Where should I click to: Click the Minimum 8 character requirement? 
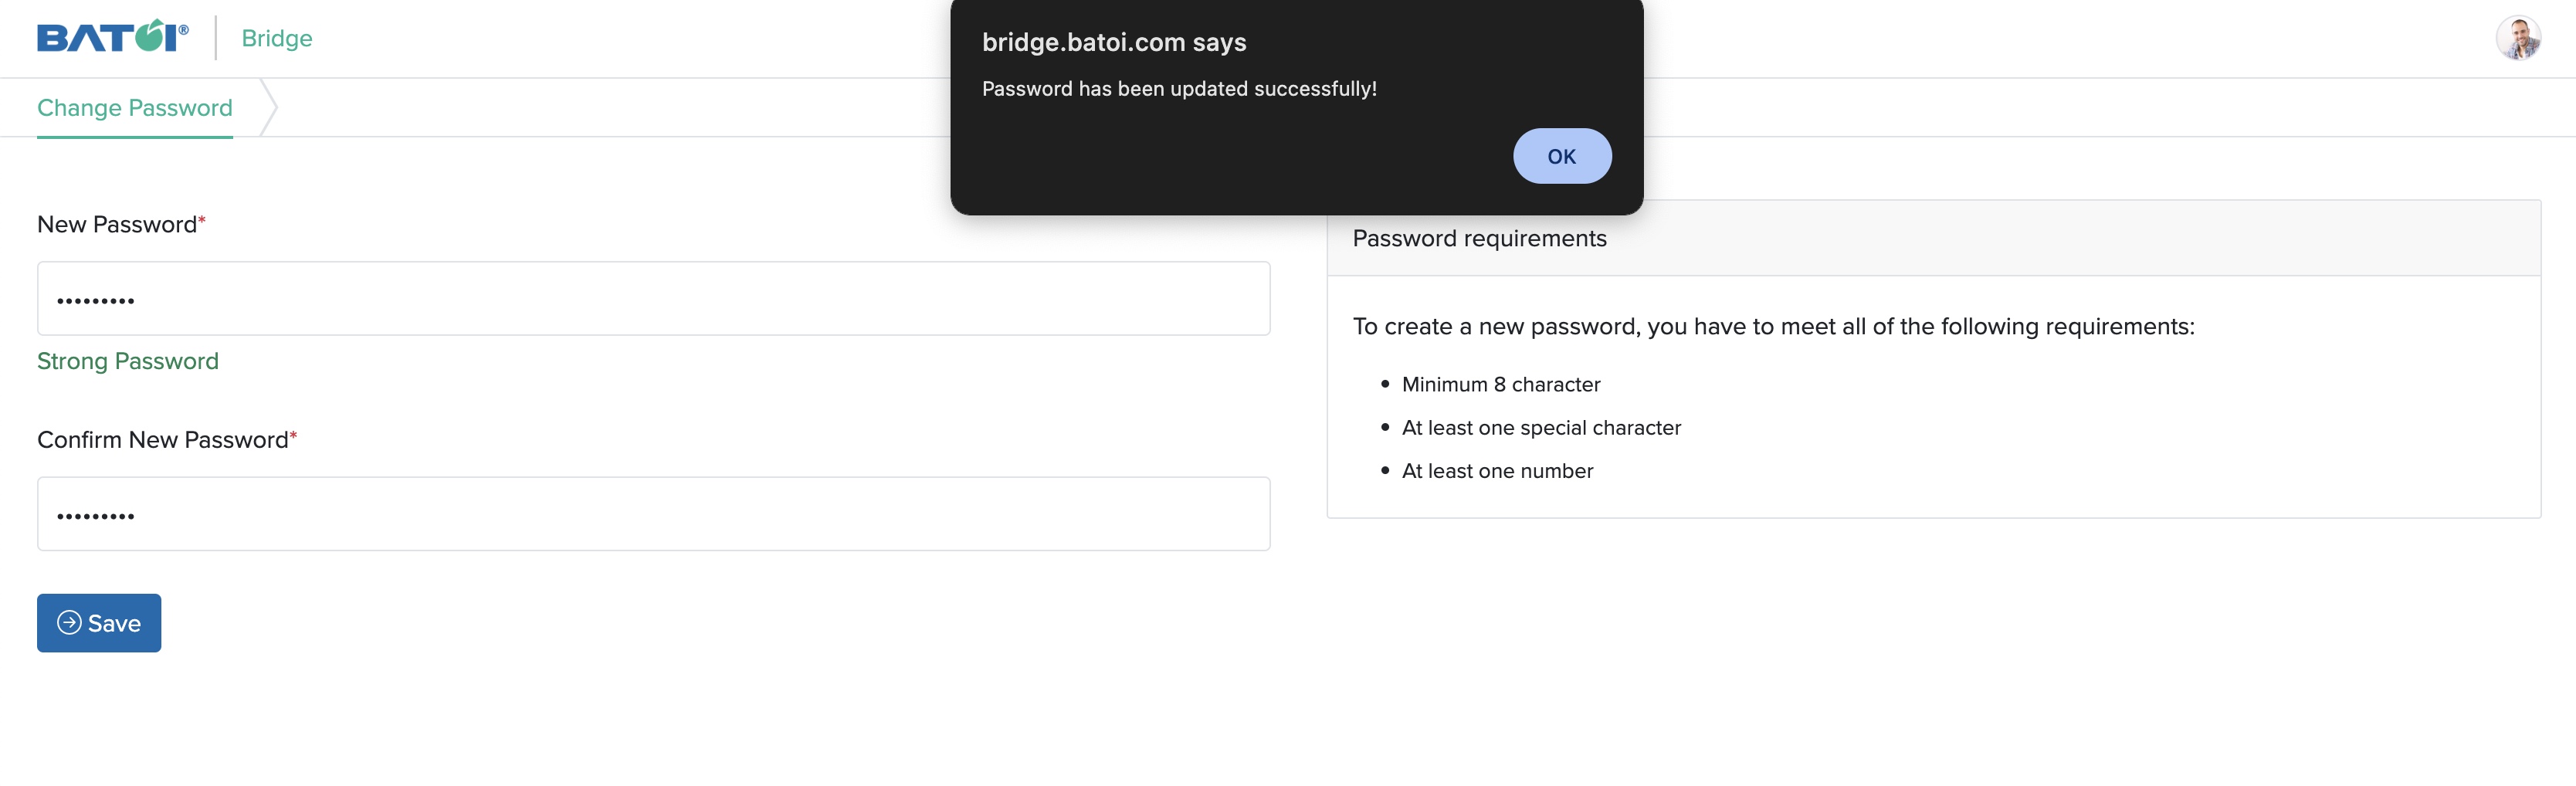click(x=1500, y=385)
